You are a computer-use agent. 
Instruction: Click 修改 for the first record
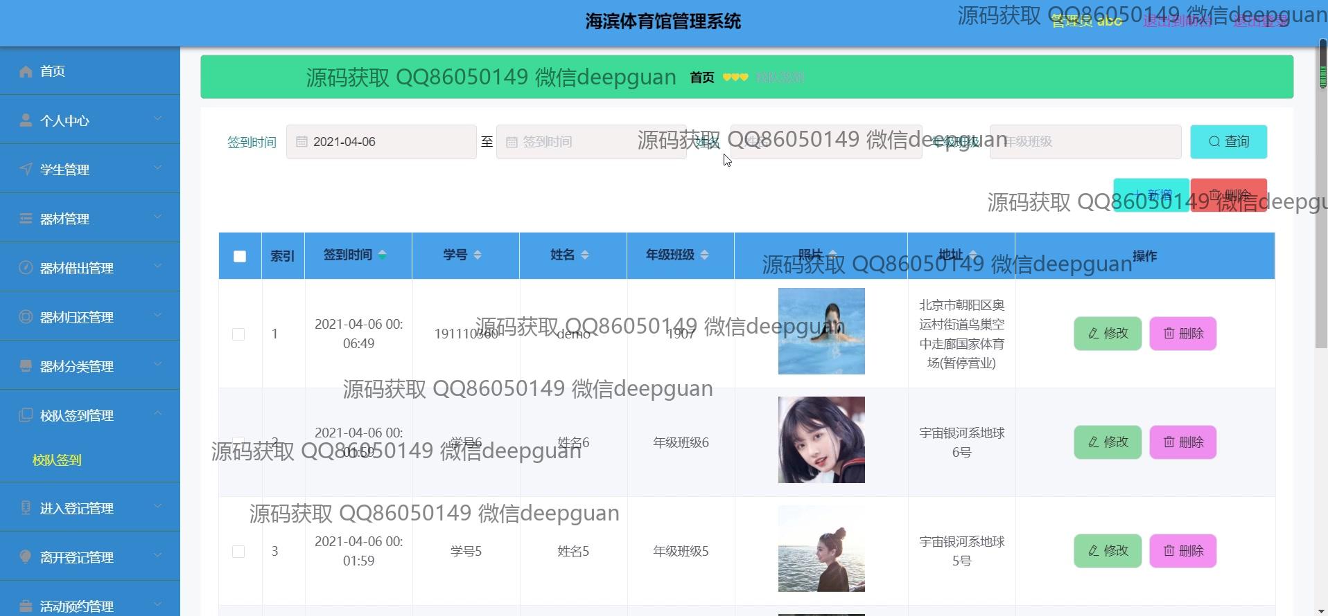click(1107, 334)
